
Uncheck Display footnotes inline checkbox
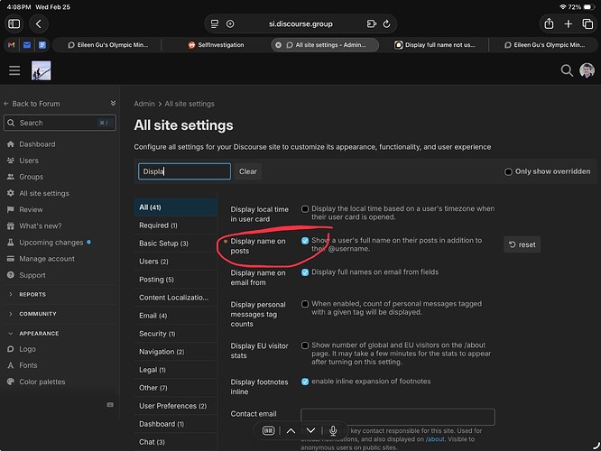pyautogui.click(x=305, y=382)
